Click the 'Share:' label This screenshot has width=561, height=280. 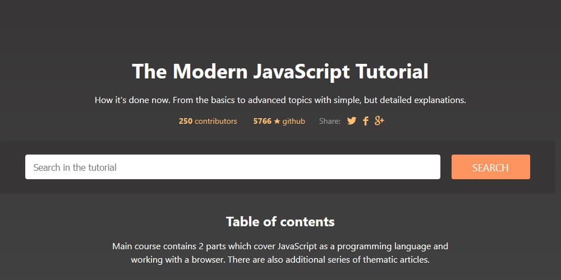[x=329, y=121]
